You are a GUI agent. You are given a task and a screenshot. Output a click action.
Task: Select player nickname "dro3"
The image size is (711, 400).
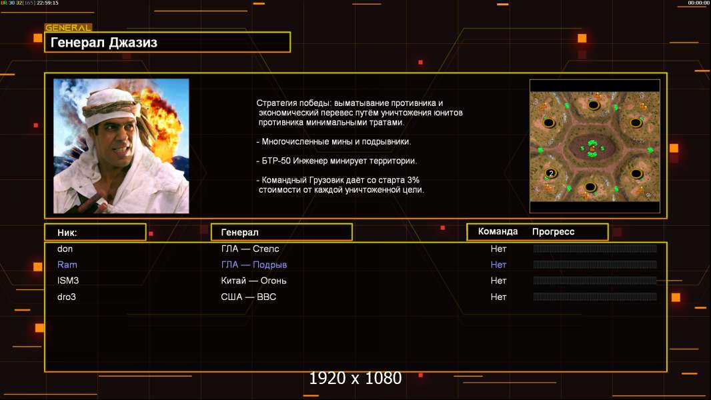point(67,297)
